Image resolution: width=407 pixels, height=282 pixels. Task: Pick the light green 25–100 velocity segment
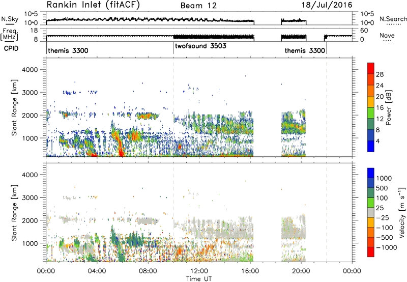371,203
